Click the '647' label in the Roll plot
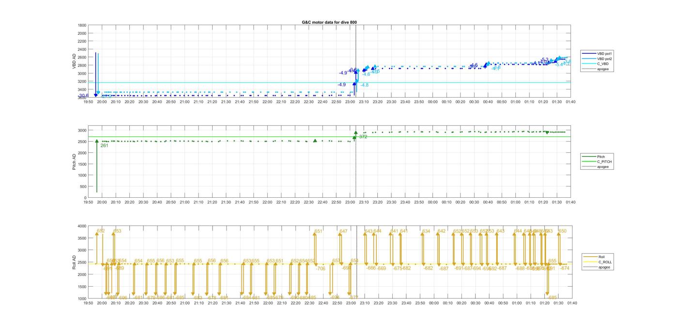678x335 pixels. point(343,231)
